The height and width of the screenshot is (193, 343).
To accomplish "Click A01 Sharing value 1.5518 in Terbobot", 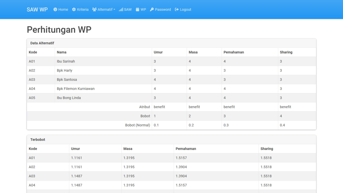I will [266, 158].
